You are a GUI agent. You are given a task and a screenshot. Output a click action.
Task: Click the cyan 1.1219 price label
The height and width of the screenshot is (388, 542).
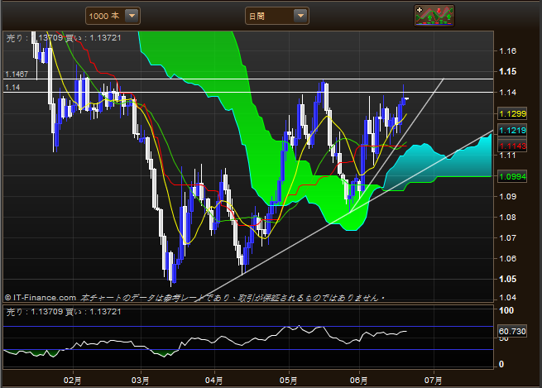[x=512, y=130]
